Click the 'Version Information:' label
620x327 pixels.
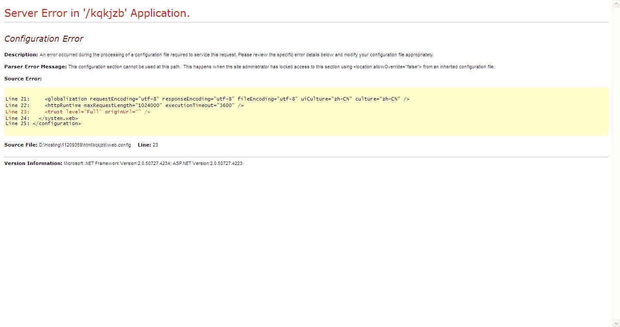(33, 163)
